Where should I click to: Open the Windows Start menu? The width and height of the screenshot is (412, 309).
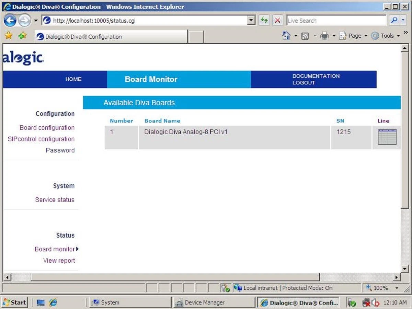[x=14, y=302]
